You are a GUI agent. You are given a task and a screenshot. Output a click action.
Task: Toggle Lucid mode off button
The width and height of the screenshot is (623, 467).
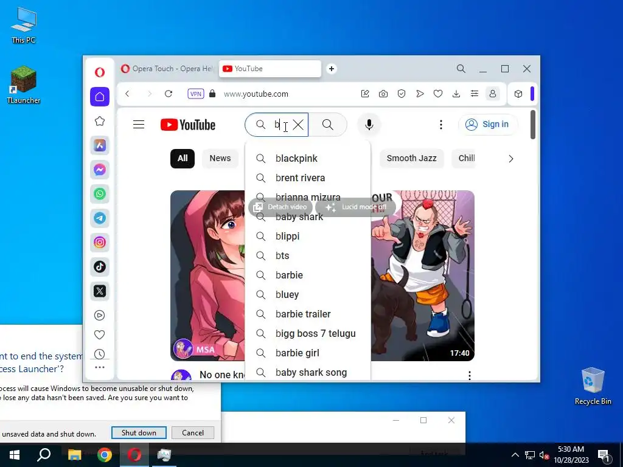pos(356,207)
